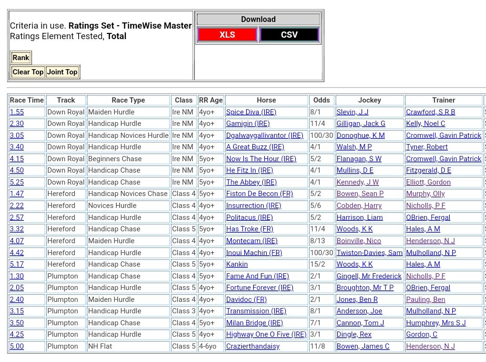486x362 pixels.
Task: Open horse A Great Buzz (IRE)
Action: [x=255, y=147]
